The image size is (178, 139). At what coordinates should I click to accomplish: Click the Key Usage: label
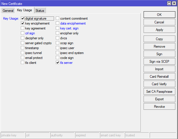[x=11, y=18]
